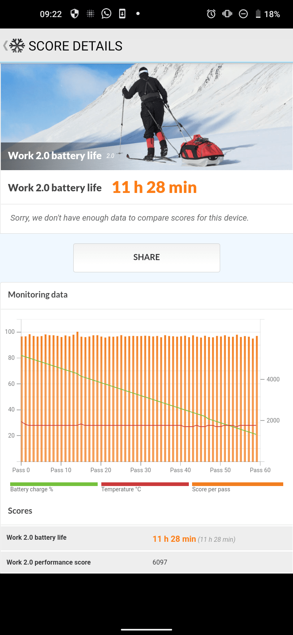Screen dimensions: 293x635
Task: Tap the green Battery charge % legend swatch
Action: pos(54,484)
